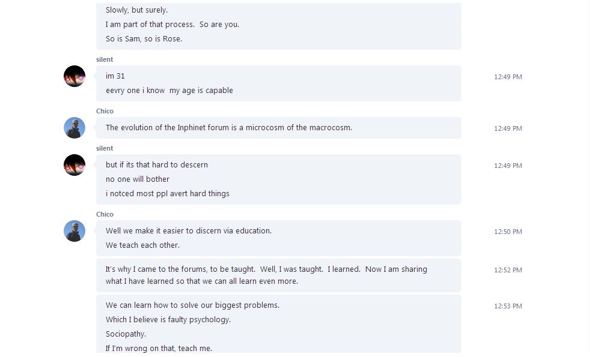This screenshot has height=357, width=590.
Task: Click the message "We teach each other."
Action: [x=142, y=245]
